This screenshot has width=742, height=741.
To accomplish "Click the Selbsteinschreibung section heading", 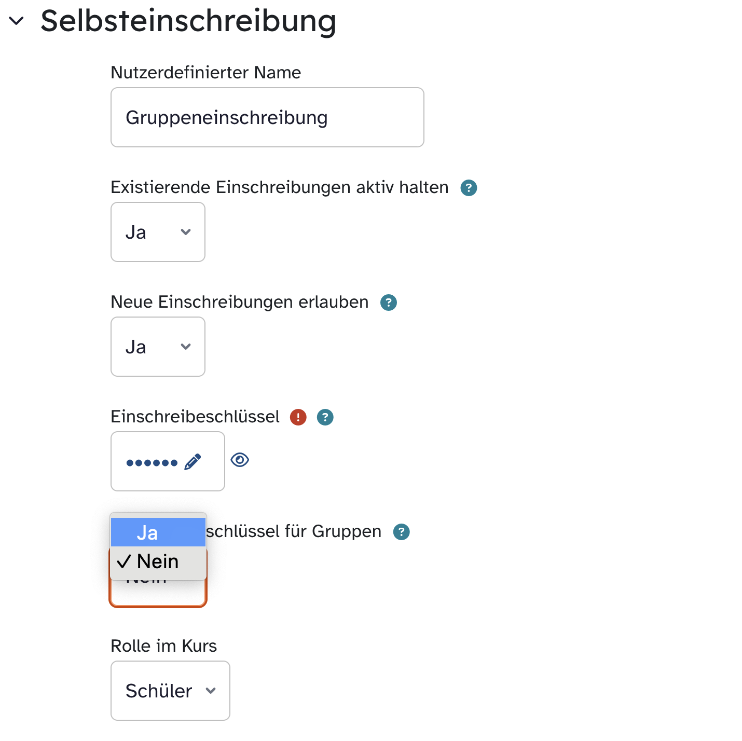I will point(188,21).
